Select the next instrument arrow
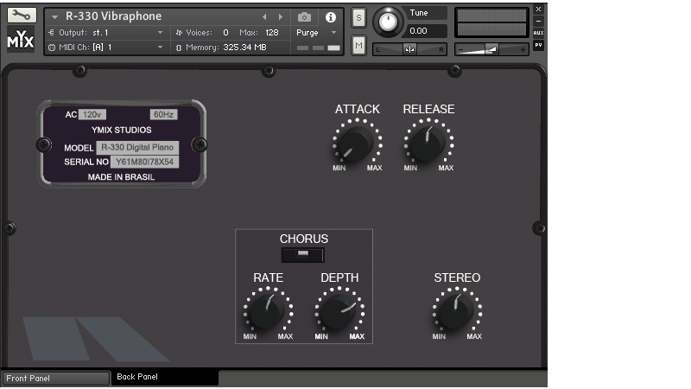Viewport: 691px width, 389px height. click(x=280, y=16)
